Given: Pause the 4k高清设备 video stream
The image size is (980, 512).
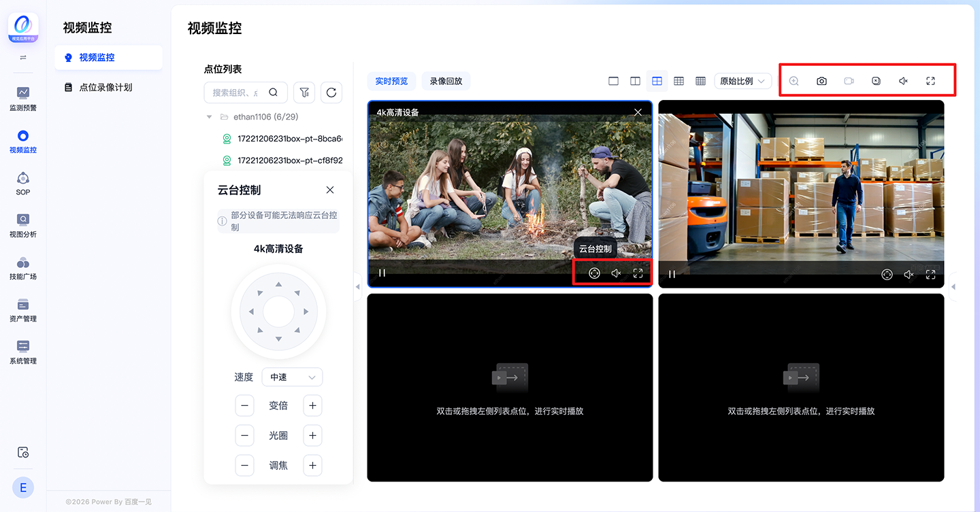Looking at the screenshot, I should tap(382, 273).
